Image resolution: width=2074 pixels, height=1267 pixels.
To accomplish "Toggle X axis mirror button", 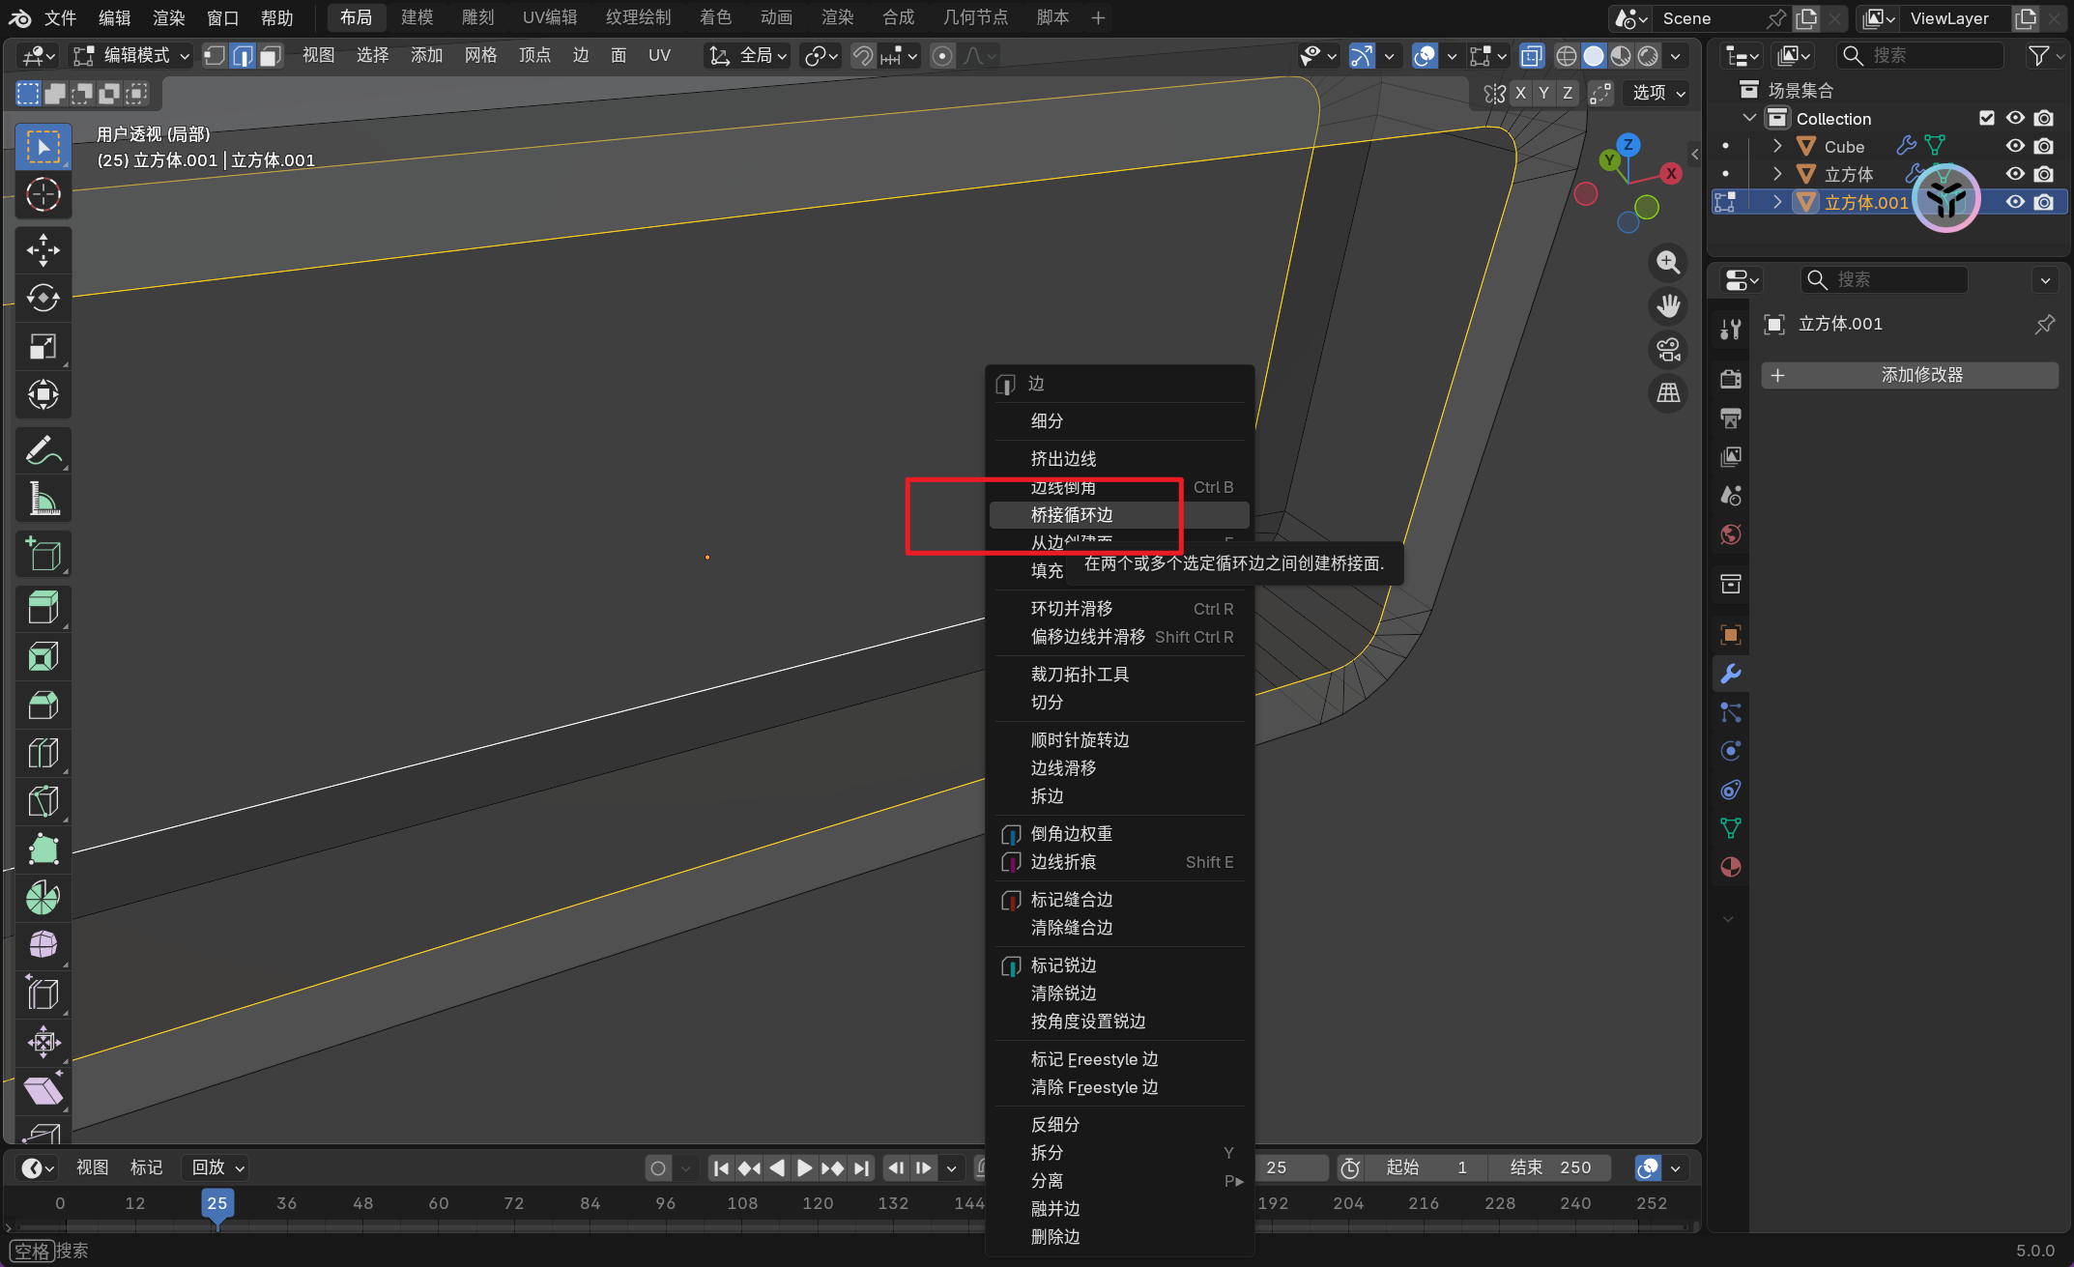I will tap(1520, 93).
